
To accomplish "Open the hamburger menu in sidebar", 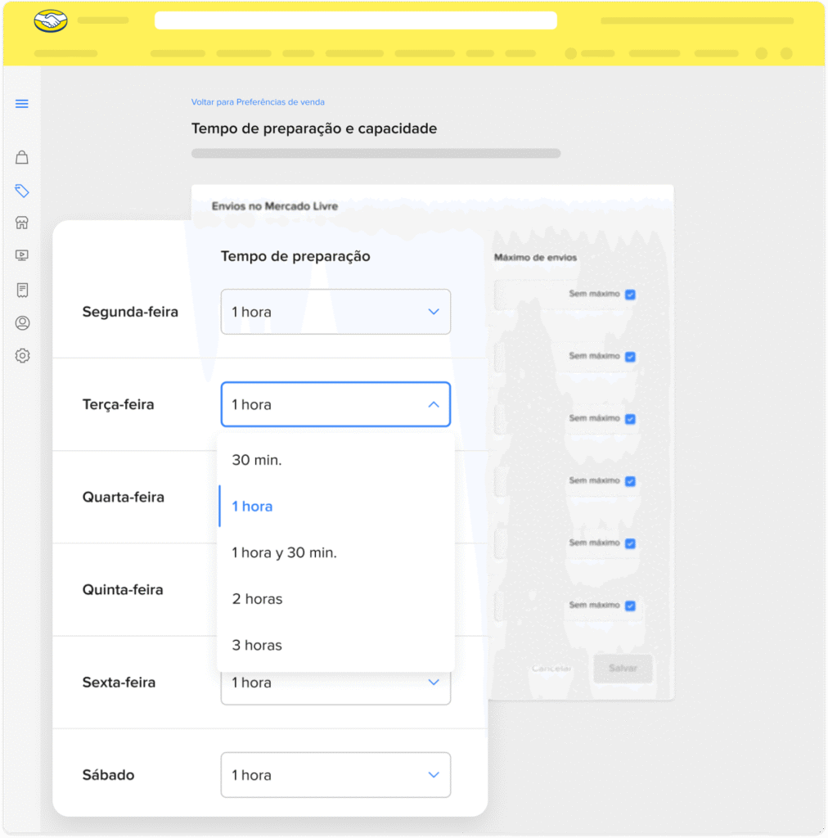I will tap(22, 104).
